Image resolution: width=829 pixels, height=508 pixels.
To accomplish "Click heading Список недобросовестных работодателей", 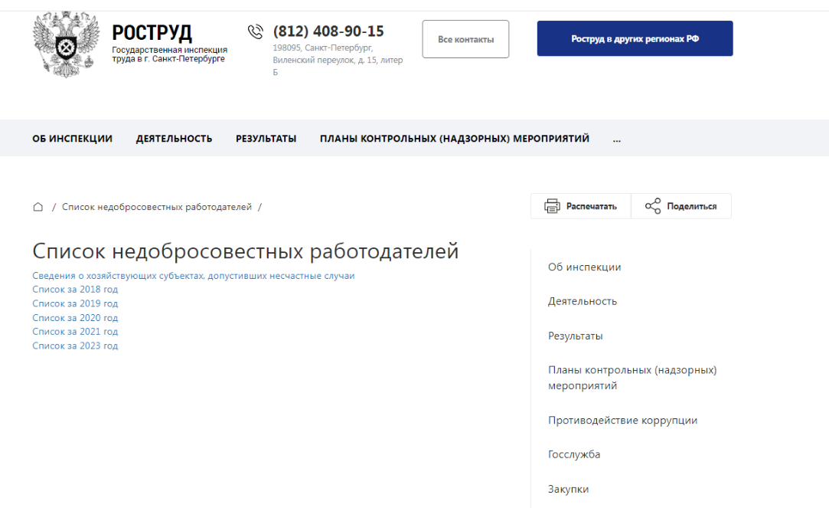I will 245,251.
